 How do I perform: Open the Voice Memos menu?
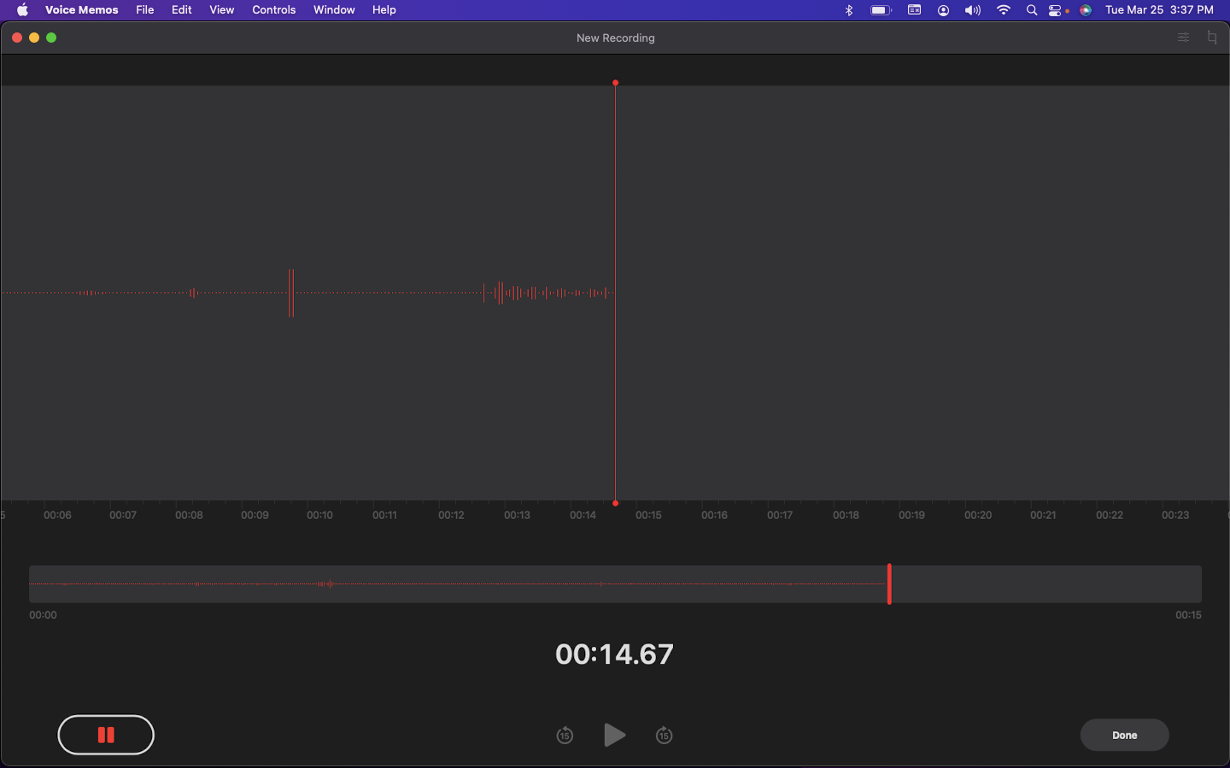81,10
